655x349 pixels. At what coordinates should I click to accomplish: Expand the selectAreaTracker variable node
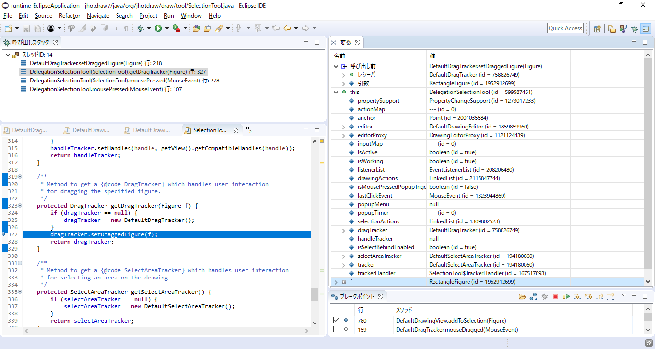pyautogui.click(x=343, y=256)
